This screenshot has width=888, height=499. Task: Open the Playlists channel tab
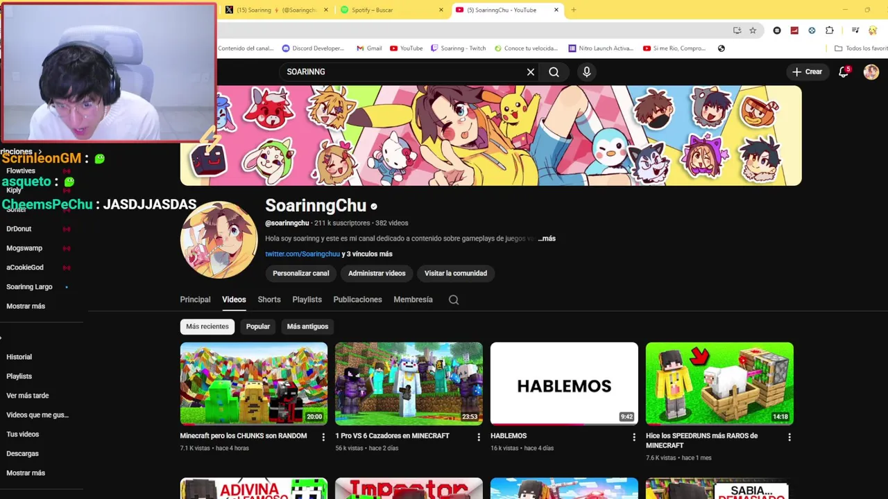[x=307, y=299]
